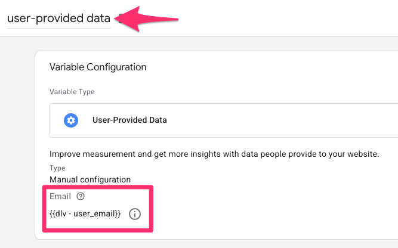Click the info icon beside dlv - user_email
This screenshot has width=398, height=248.
click(x=134, y=214)
